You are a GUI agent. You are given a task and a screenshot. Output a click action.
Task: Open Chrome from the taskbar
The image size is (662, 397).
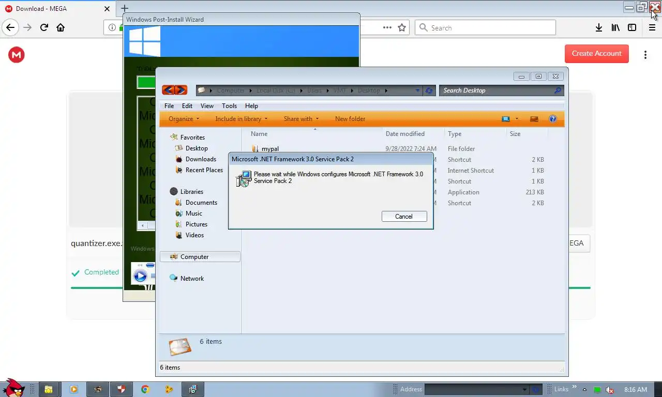[x=145, y=389]
